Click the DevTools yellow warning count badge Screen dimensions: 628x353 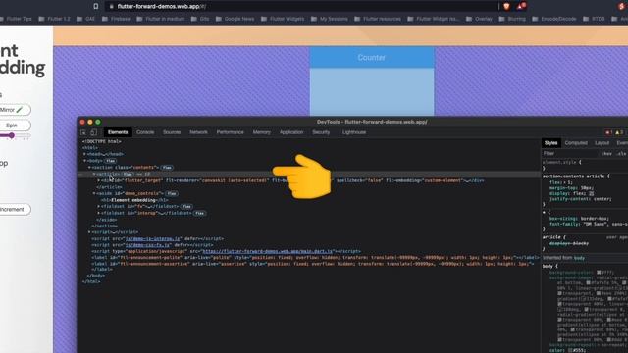click(619, 132)
